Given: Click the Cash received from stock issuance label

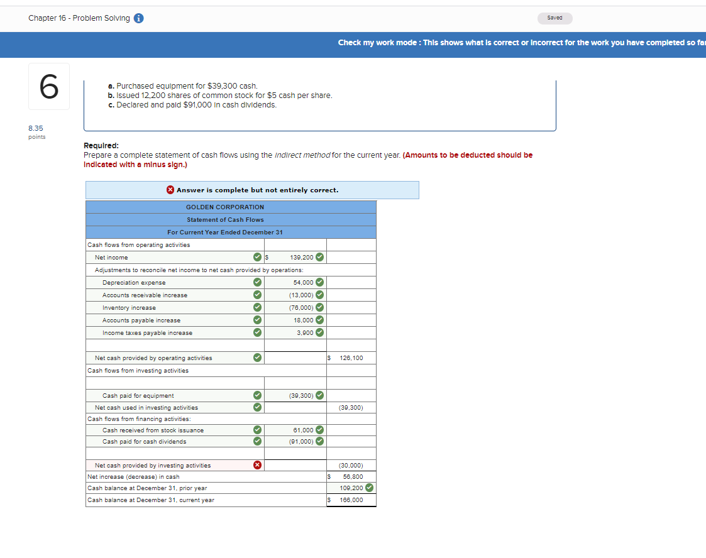Looking at the screenshot, I should click(x=153, y=430).
